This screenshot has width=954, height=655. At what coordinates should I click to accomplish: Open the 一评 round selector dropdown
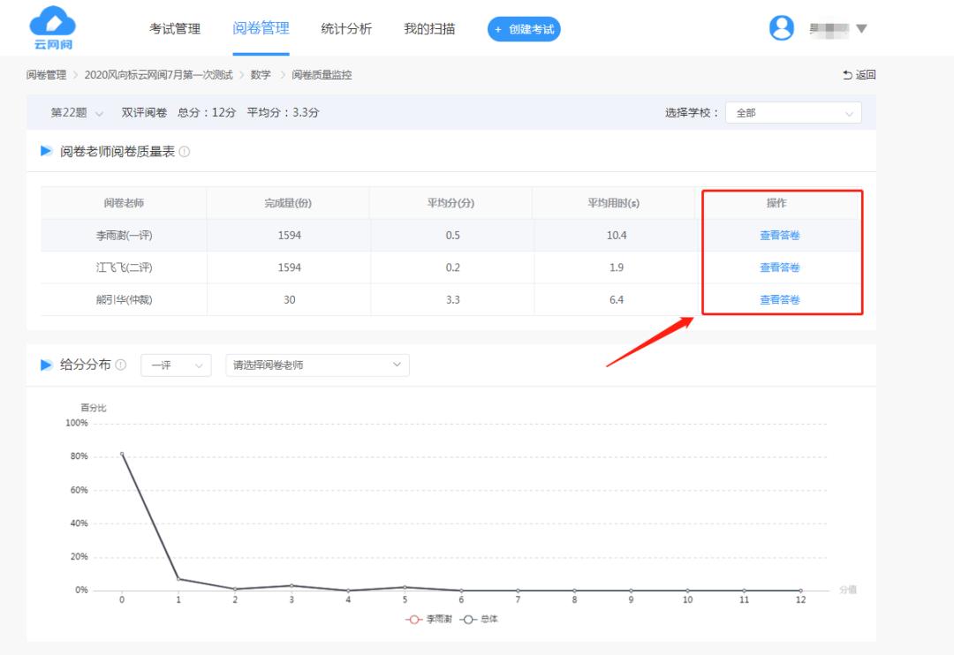click(x=176, y=364)
